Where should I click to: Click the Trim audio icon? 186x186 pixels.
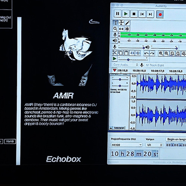click(132, 53)
